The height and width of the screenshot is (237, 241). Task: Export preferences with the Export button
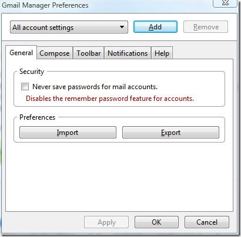click(170, 133)
